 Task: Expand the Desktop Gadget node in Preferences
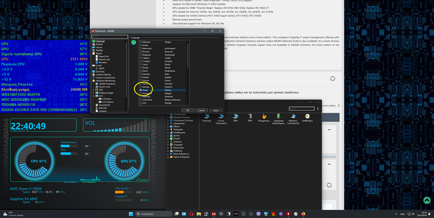click(x=93, y=93)
